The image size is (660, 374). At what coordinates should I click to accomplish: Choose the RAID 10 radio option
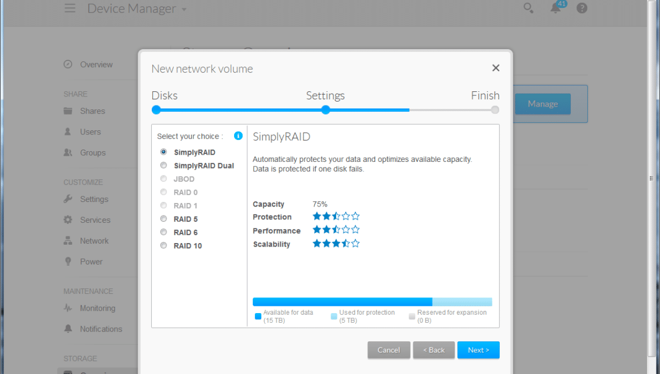click(164, 246)
